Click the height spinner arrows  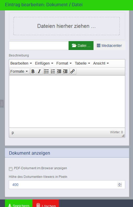coord(120,185)
